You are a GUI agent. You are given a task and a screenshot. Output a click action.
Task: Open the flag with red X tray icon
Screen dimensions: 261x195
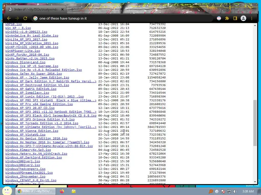[x=223, y=191]
